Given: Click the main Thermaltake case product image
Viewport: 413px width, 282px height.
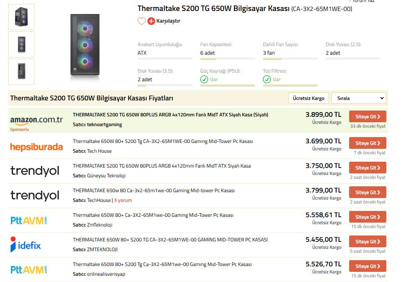Looking at the screenshot, I should pyautogui.click(x=85, y=45).
